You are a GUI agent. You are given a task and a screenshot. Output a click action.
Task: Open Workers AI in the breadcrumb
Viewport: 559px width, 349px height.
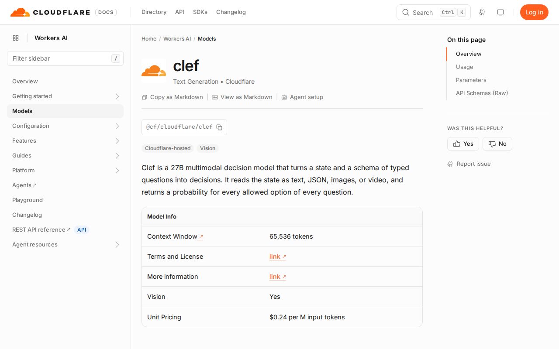[177, 39]
